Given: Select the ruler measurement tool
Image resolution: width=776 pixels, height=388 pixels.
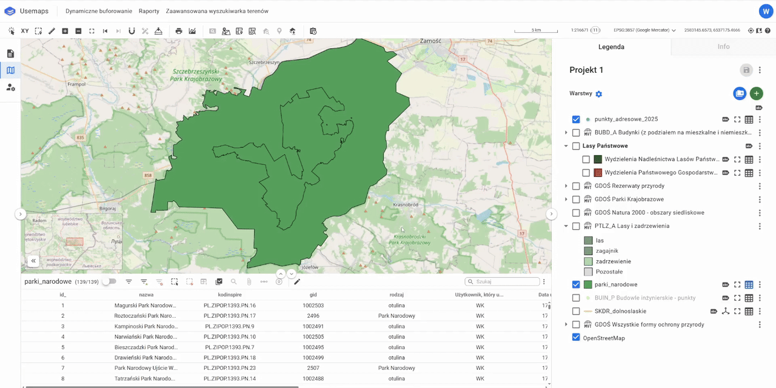Looking at the screenshot, I should (x=52, y=31).
